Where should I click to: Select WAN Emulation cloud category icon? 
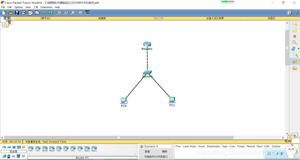[13, 156]
